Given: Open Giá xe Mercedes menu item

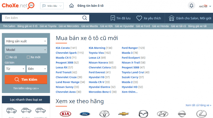Looking at the screenshot, I should pyautogui.click(x=69, y=26).
